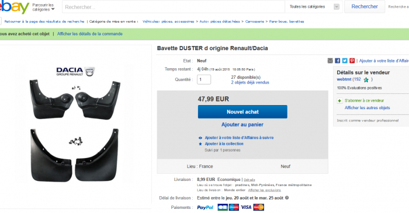This screenshot has height=213, width=409.
Task: Share the listing on Facebook
Action: [x=337, y=61]
